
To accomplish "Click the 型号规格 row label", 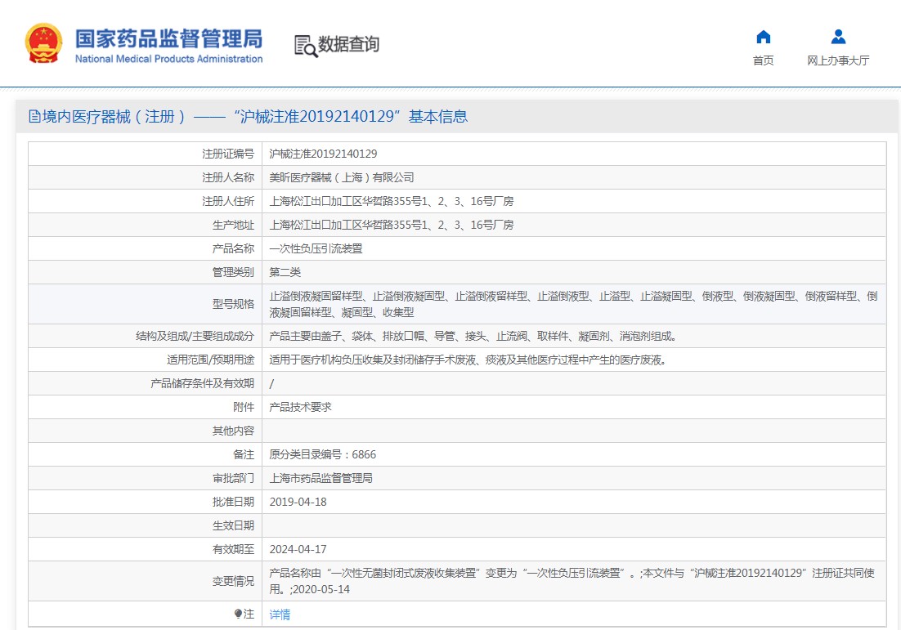I will pos(233,304).
